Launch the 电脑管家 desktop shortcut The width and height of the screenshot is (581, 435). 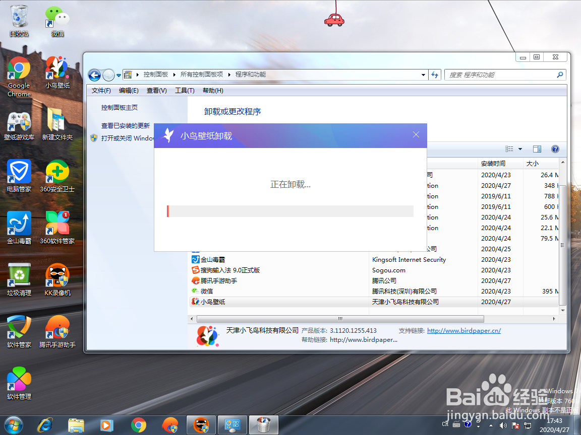pyautogui.click(x=19, y=176)
